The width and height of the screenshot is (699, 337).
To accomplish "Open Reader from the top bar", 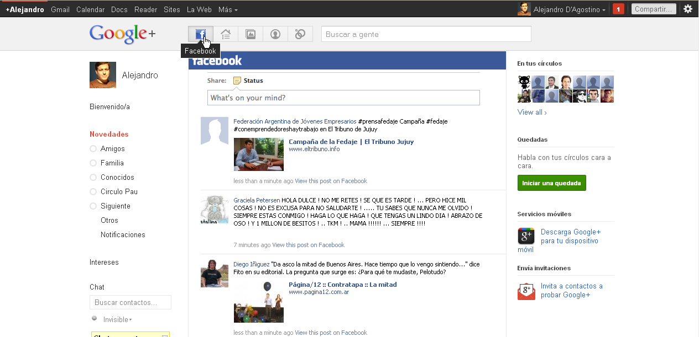I will click(x=145, y=9).
